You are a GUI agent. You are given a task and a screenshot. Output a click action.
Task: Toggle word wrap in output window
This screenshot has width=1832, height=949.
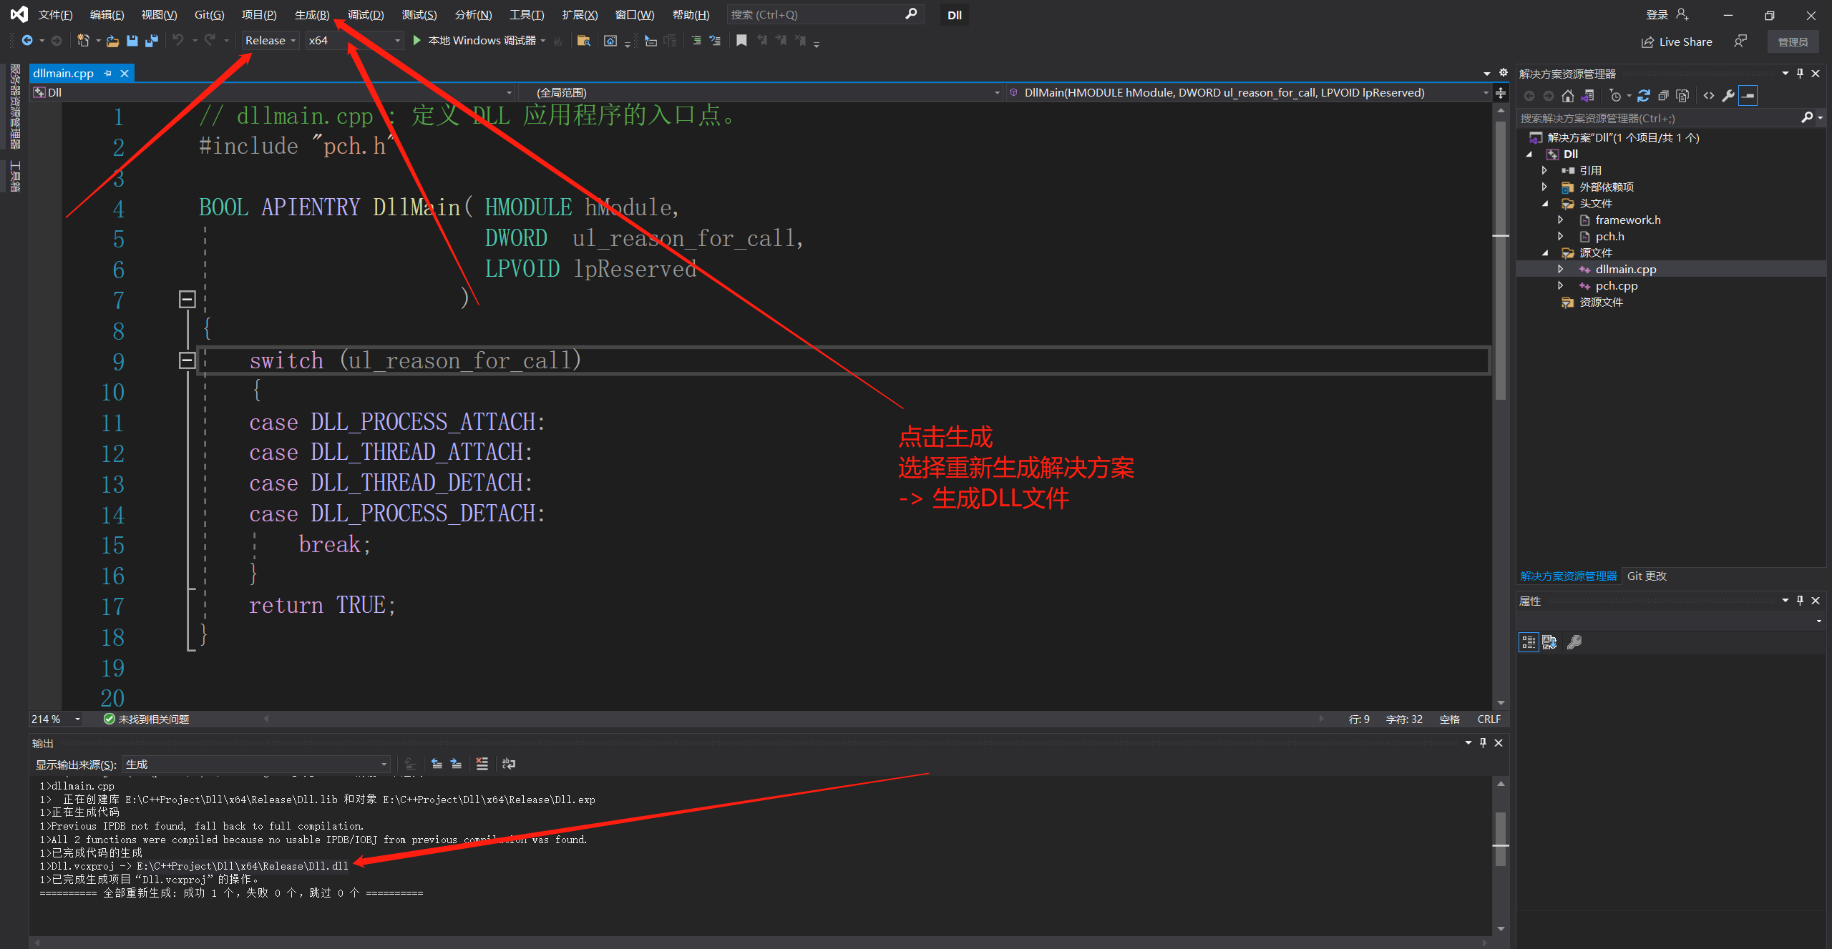(509, 764)
